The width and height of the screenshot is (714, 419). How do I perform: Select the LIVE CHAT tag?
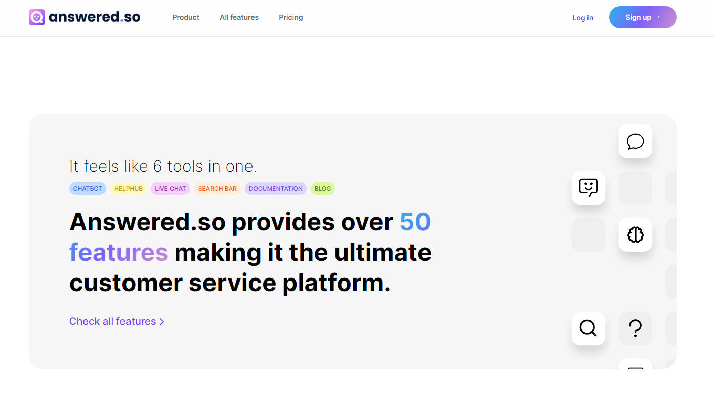pyautogui.click(x=171, y=189)
